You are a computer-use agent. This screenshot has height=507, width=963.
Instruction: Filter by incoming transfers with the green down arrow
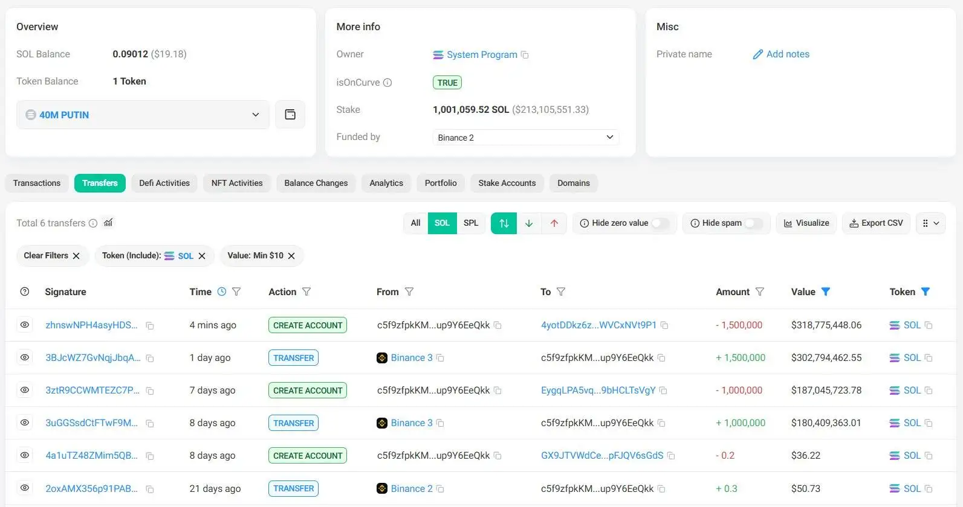coord(529,223)
